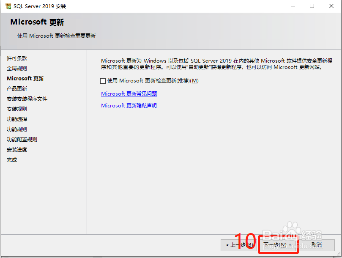This screenshot has height=258, width=342.
Task: Select the bold Microsoft 更新 sidebar step
Action: pos(25,79)
